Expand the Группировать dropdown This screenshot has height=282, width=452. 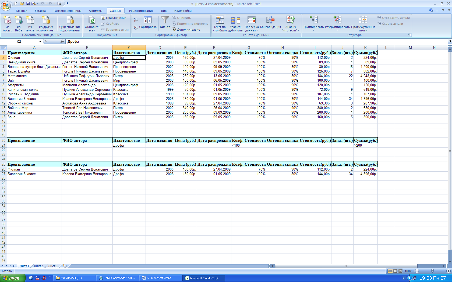[x=313, y=30]
